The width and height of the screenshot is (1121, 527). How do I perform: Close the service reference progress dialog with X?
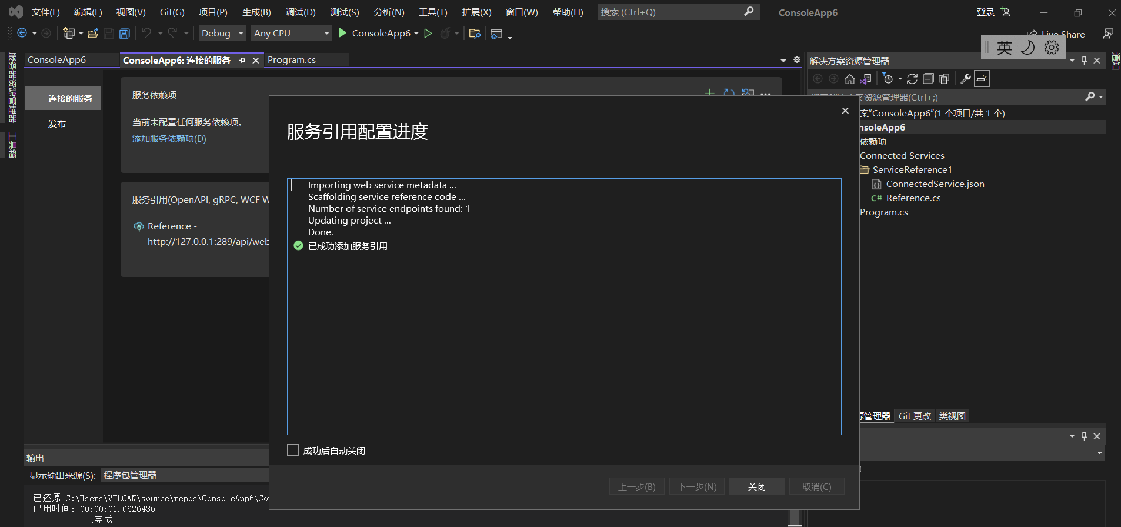pyautogui.click(x=845, y=111)
